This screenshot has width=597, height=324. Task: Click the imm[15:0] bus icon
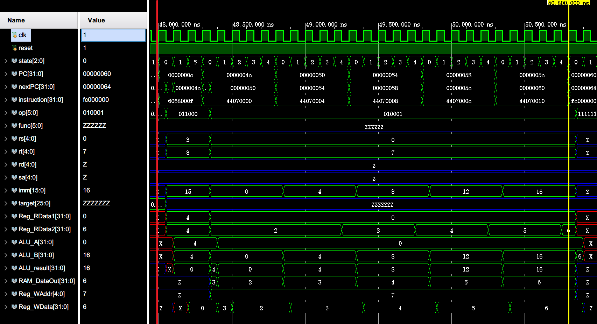coord(14,190)
